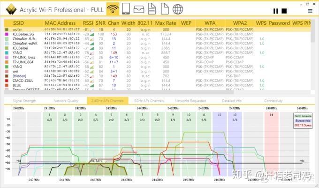
Task: Click the BLUE network color swatch
Action: pos(7,86)
